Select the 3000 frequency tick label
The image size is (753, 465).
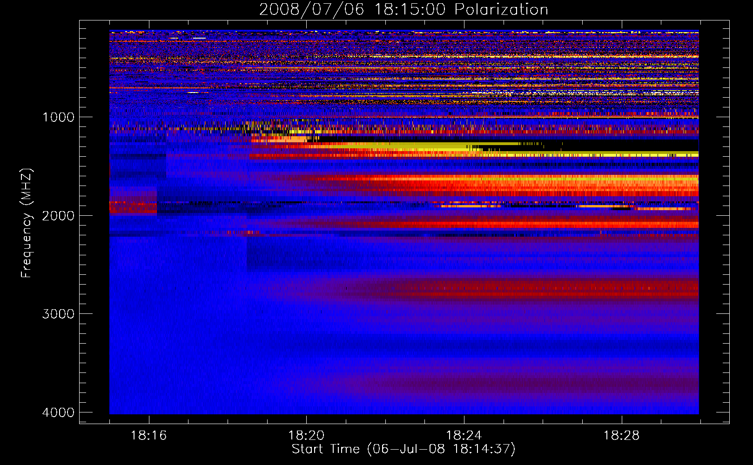coord(59,314)
